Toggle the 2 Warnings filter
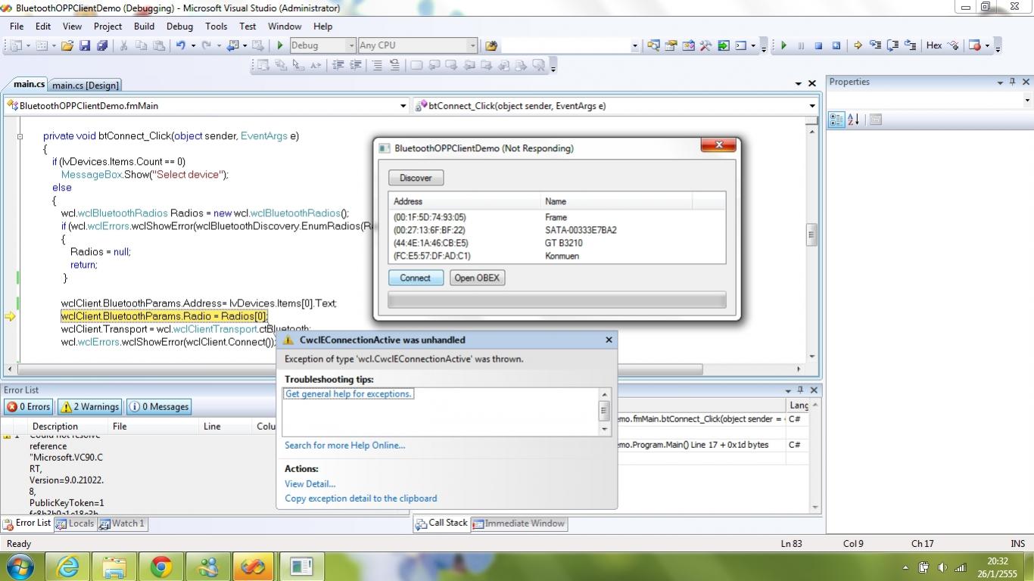The image size is (1034, 581). point(90,407)
